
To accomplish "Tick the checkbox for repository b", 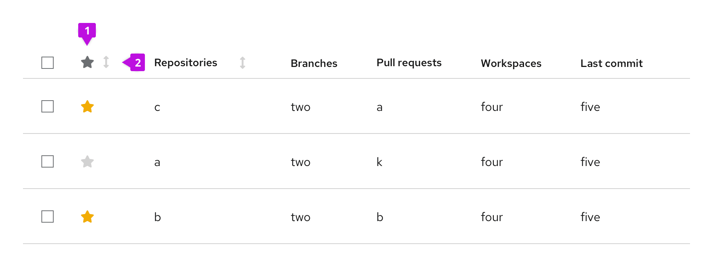I will coord(48,217).
